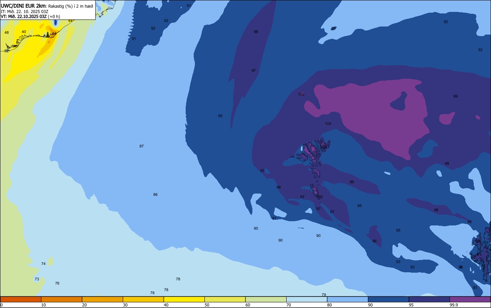Click the dark orange 0–10 legend swatch
491x308 pixels.
[x=21, y=299]
